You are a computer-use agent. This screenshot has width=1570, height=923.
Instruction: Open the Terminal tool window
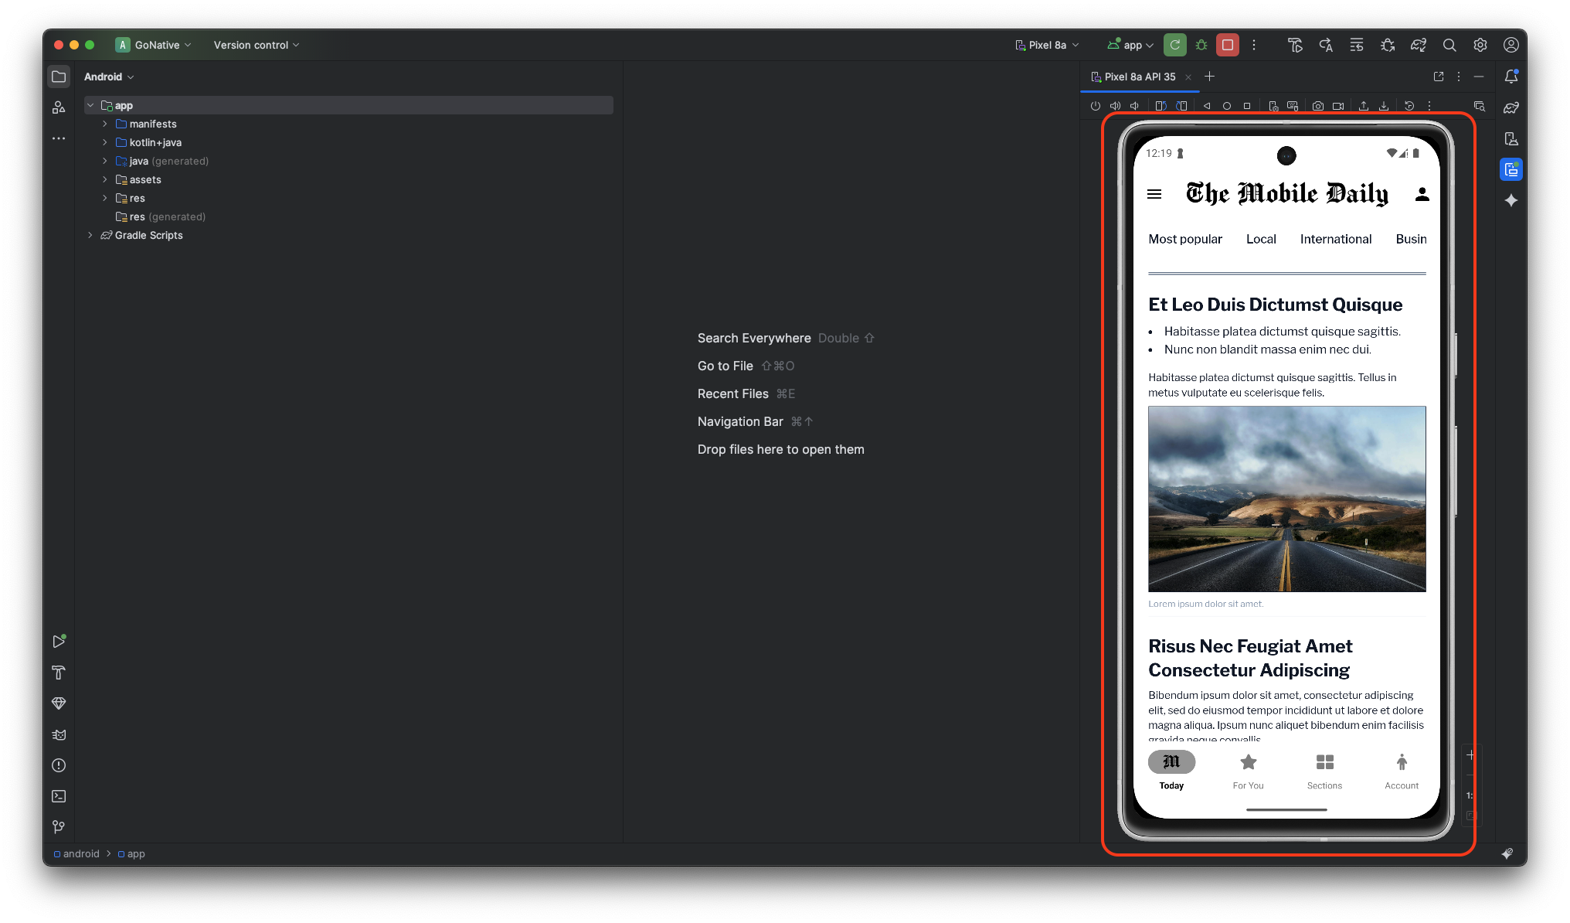click(x=59, y=796)
